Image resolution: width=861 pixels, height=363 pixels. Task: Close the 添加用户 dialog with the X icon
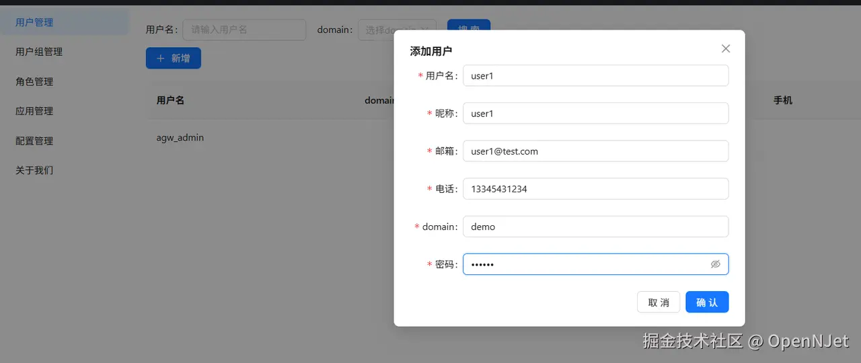[x=726, y=48]
